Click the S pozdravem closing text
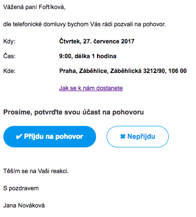This screenshot has height=217, width=196. coord(21,188)
